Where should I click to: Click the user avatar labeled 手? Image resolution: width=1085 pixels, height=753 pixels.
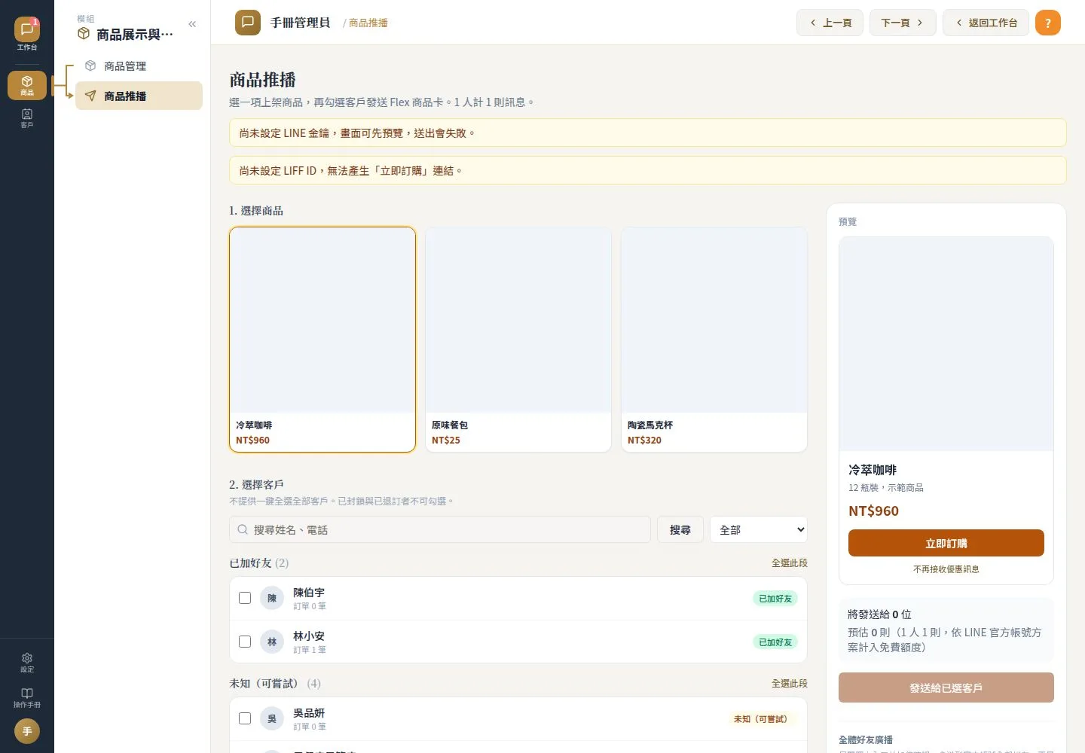point(27,731)
